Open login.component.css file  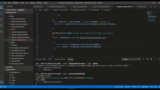coord(18,19)
